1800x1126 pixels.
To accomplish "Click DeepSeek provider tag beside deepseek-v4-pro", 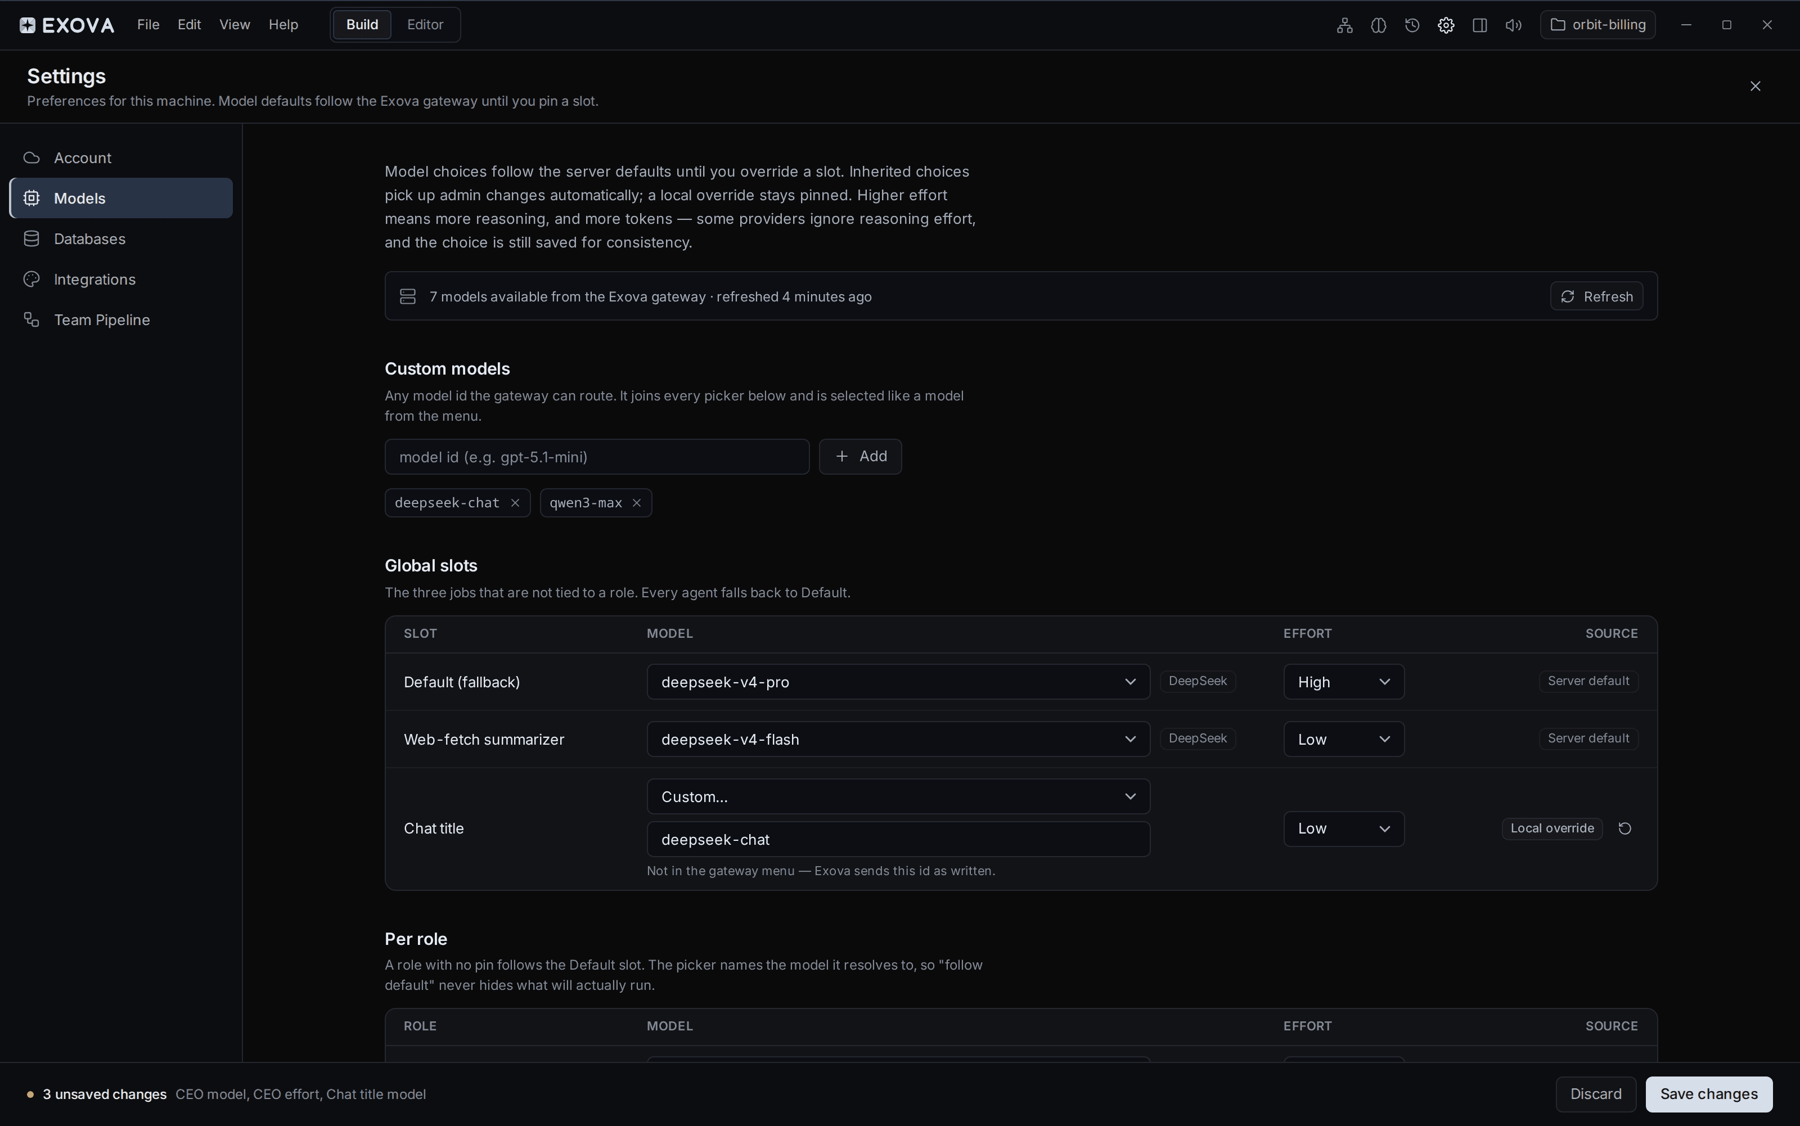I will coord(1198,681).
